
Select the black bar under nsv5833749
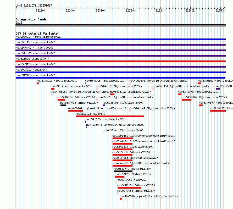(x=123, y=171)
